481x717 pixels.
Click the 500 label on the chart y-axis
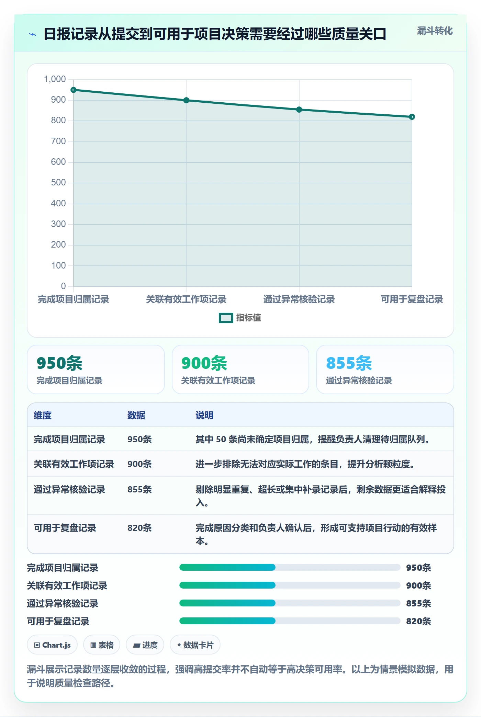point(58,183)
